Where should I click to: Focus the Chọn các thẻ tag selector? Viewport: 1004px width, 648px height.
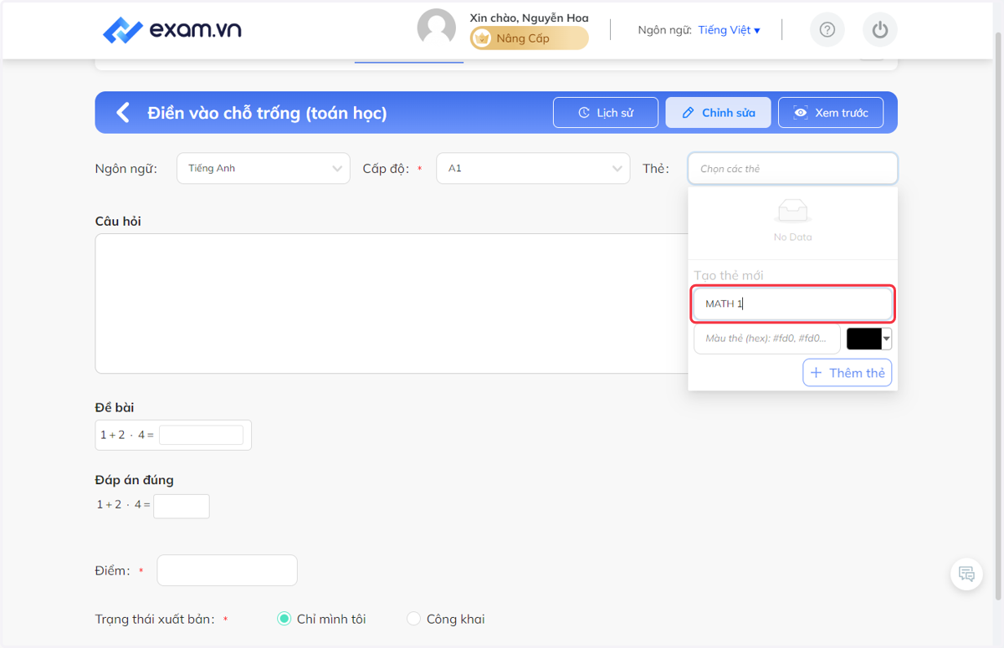792,168
